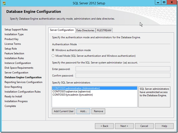
Task: Click Server Configuration step in sidebar
Action: [16, 73]
